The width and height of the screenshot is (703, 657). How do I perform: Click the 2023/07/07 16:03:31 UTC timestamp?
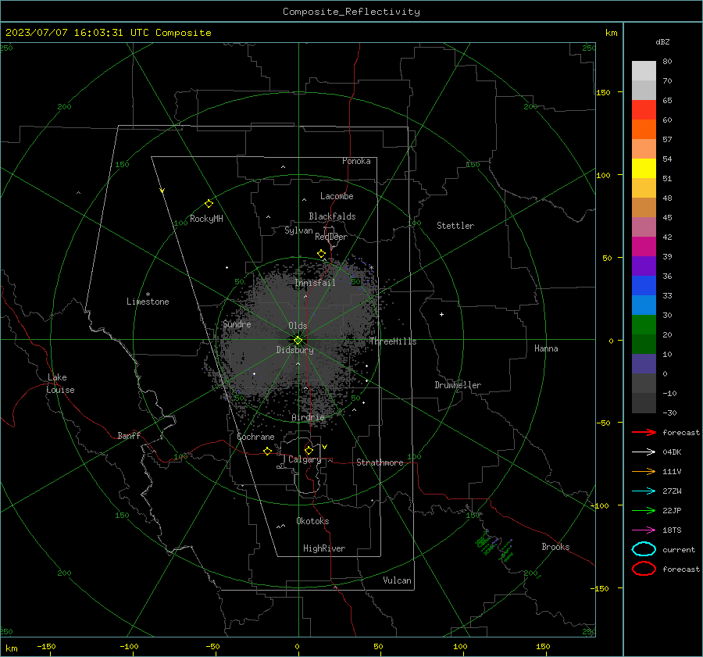(x=77, y=33)
